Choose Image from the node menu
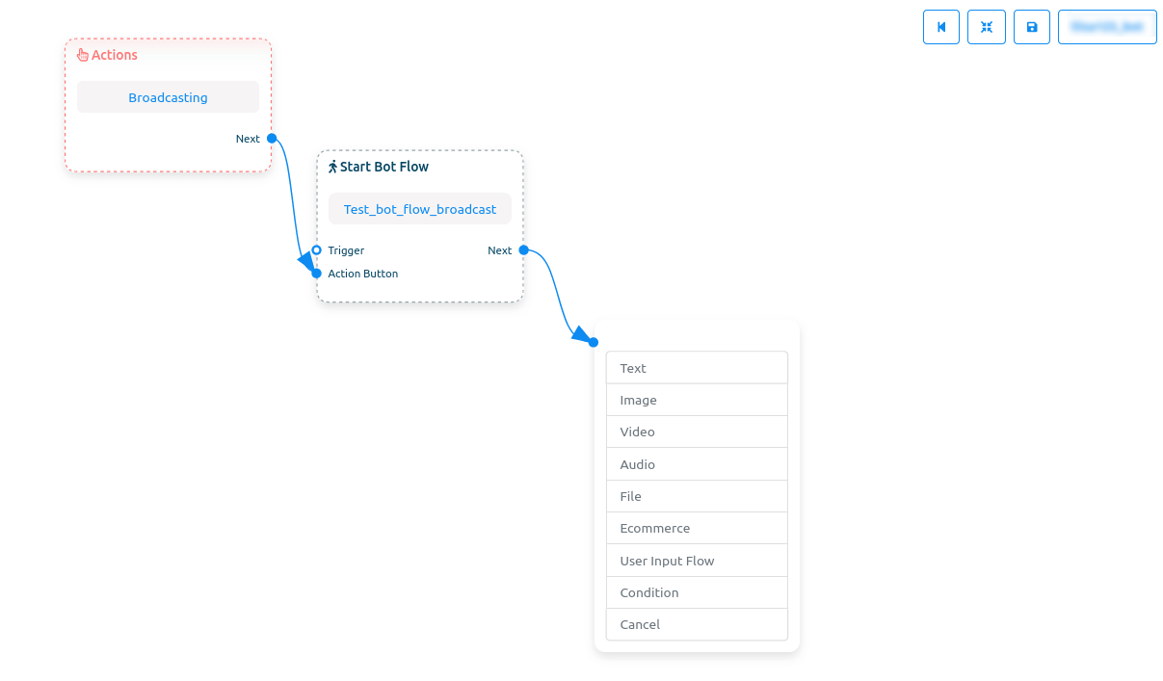The image size is (1163, 681). 697,400
